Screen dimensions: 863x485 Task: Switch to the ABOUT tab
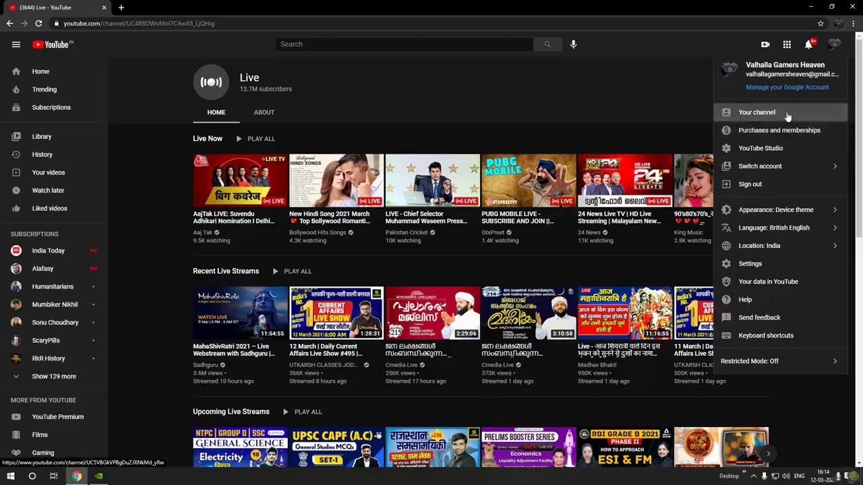264,112
